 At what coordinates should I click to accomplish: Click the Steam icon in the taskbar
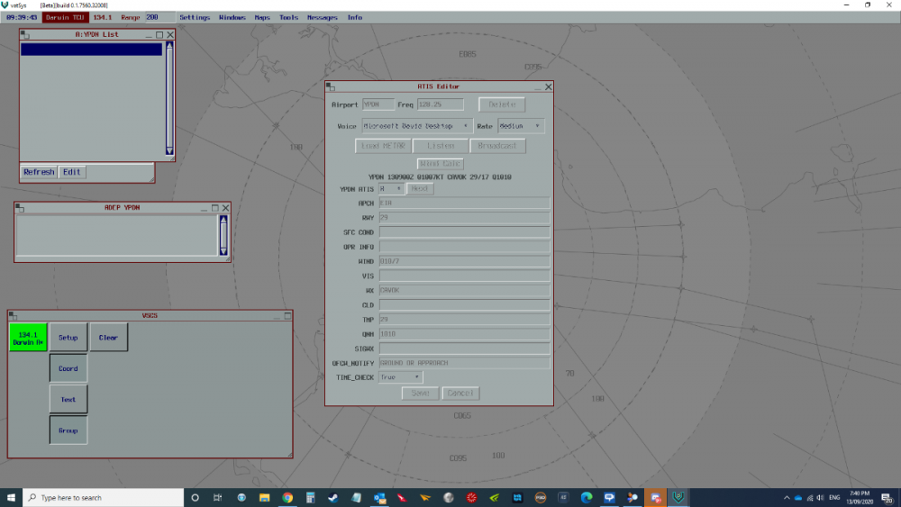coord(333,497)
